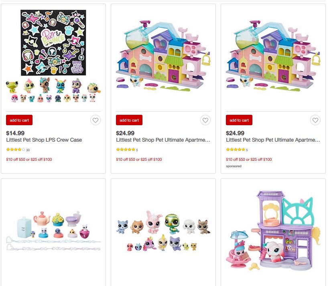Open teapot and fridge accessory set image
331x286 pixels.
pos(53,230)
